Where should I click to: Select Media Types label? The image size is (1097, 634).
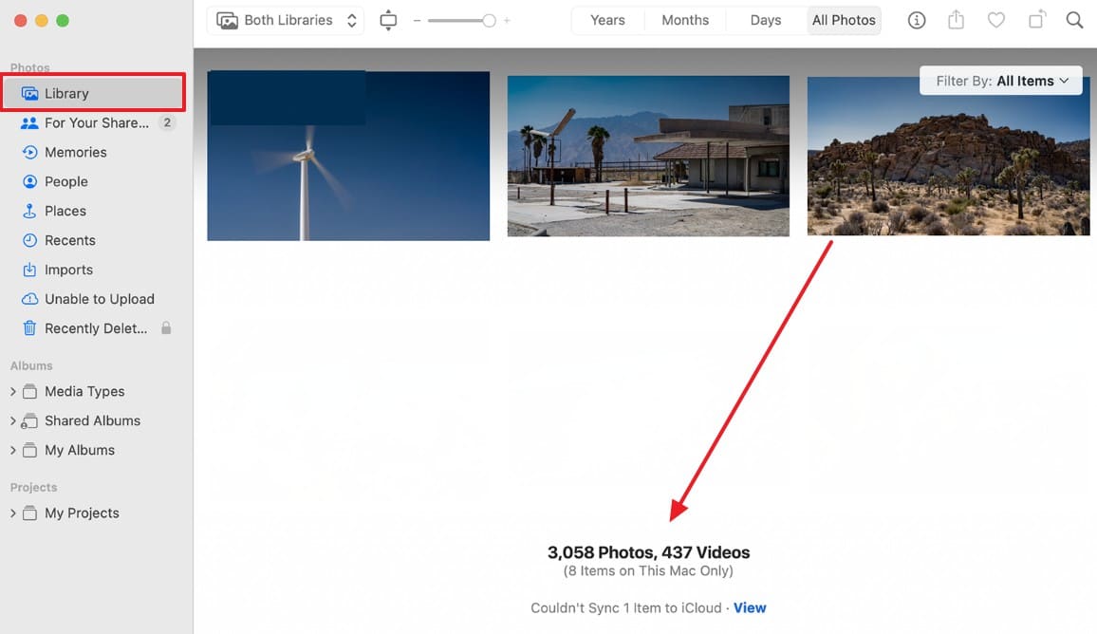[x=84, y=391]
